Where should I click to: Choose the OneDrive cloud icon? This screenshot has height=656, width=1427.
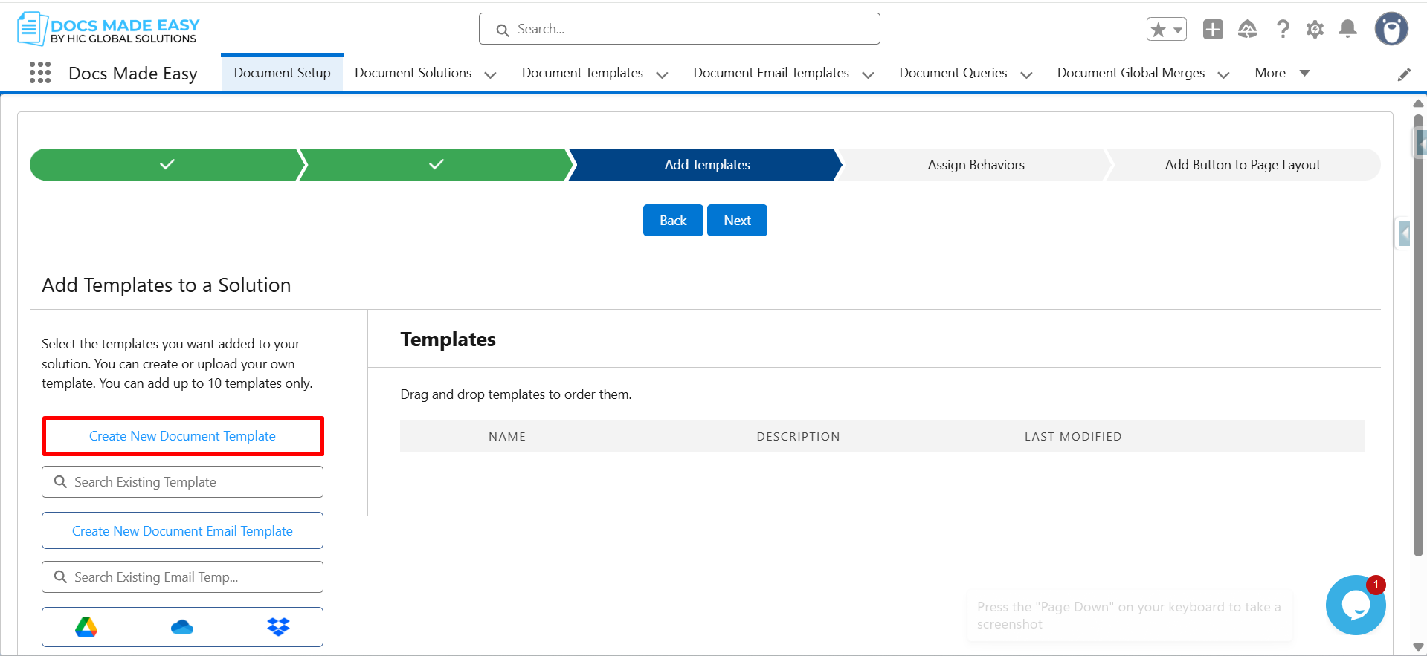coord(182,627)
